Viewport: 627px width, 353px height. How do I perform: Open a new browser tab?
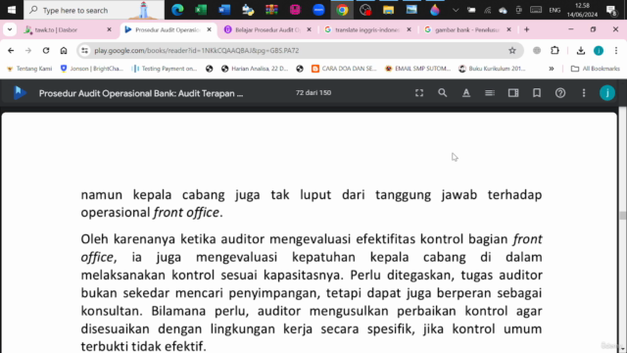coord(527,29)
